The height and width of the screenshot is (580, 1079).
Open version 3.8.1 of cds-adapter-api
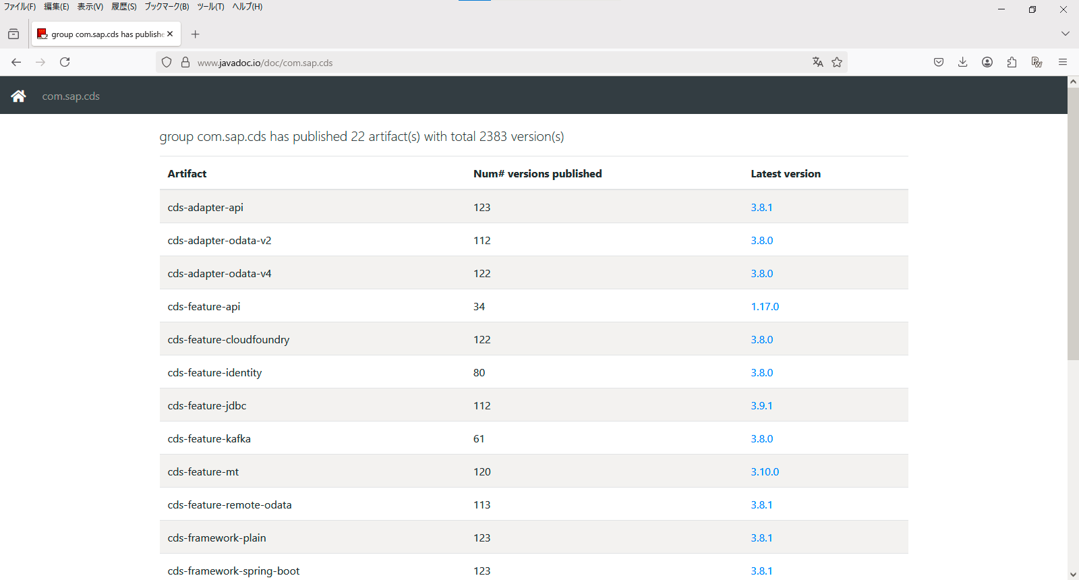coord(761,207)
